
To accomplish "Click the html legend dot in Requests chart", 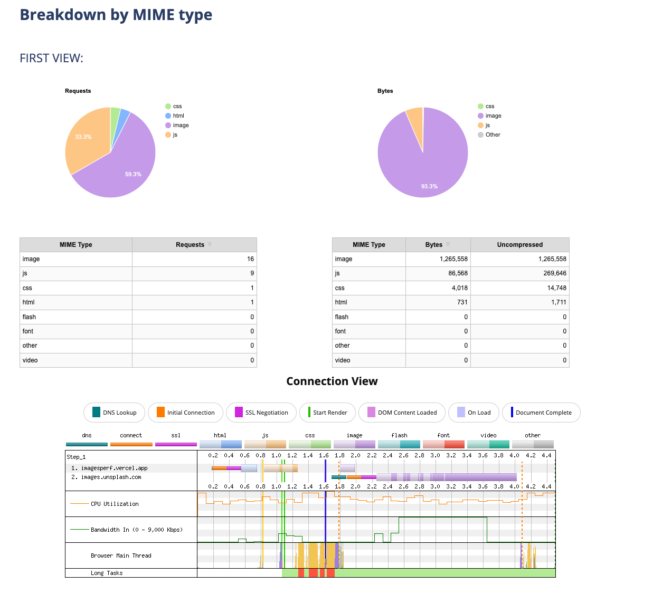I will pos(168,116).
